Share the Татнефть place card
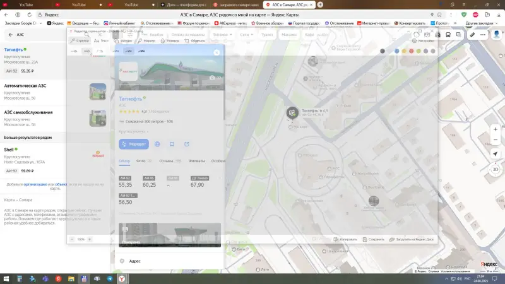505x284 pixels. click(x=186, y=144)
